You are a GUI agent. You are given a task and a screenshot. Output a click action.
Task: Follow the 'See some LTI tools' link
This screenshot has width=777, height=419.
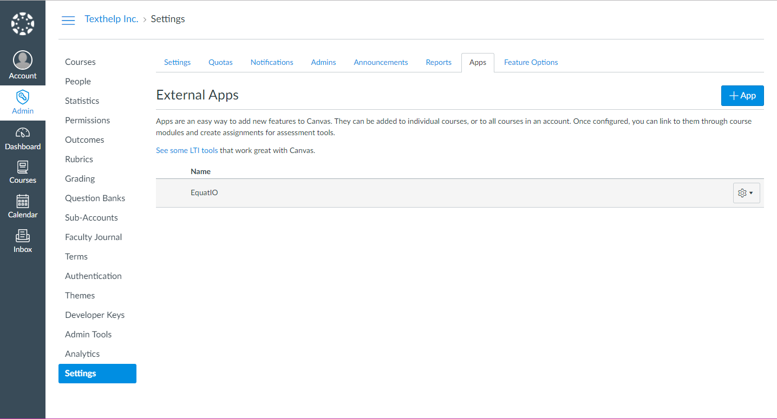187,150
